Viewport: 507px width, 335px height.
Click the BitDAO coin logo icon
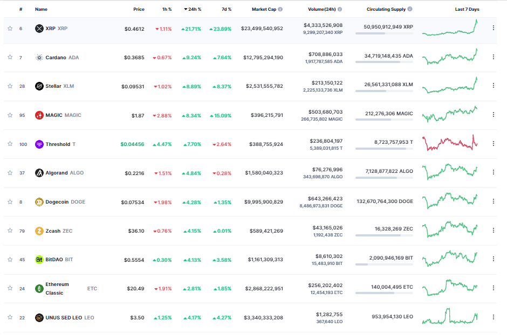[x=39, y=260]
